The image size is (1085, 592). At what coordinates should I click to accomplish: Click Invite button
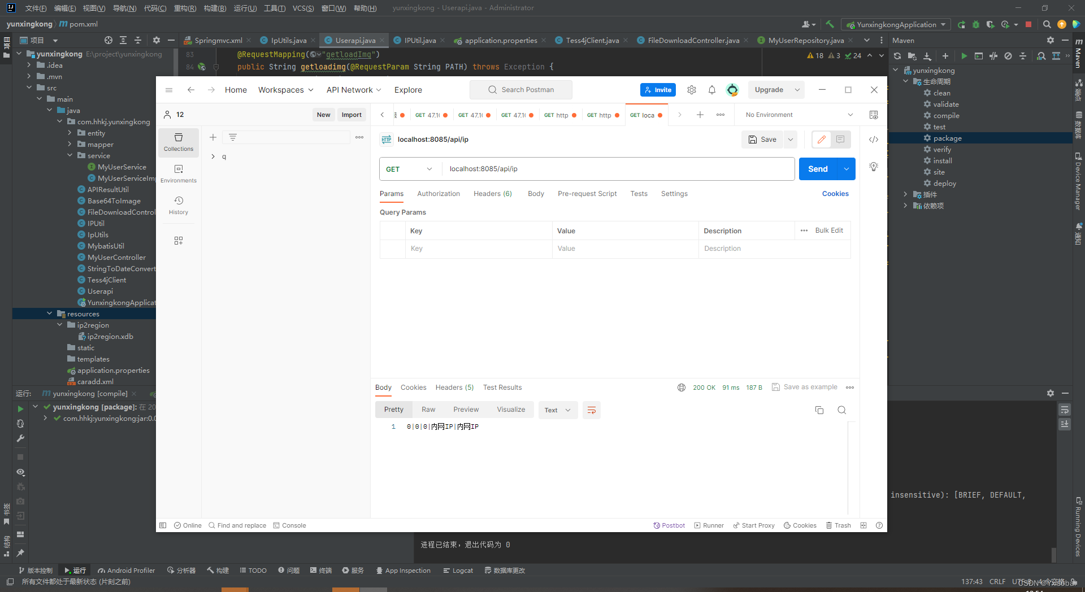pos(658,90)
